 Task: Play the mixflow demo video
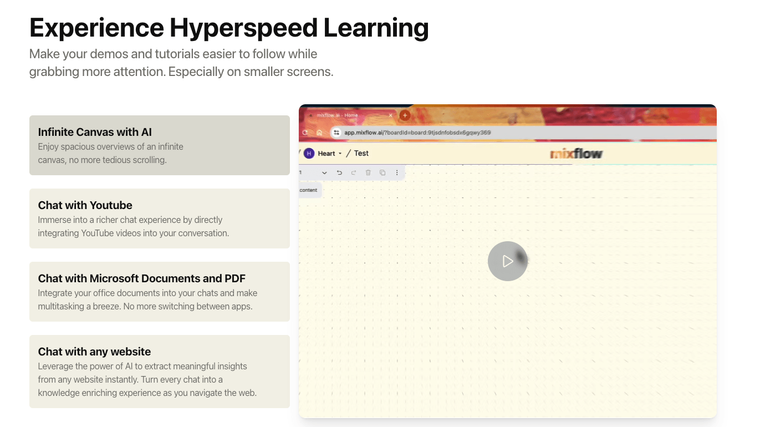click(507, 261)
